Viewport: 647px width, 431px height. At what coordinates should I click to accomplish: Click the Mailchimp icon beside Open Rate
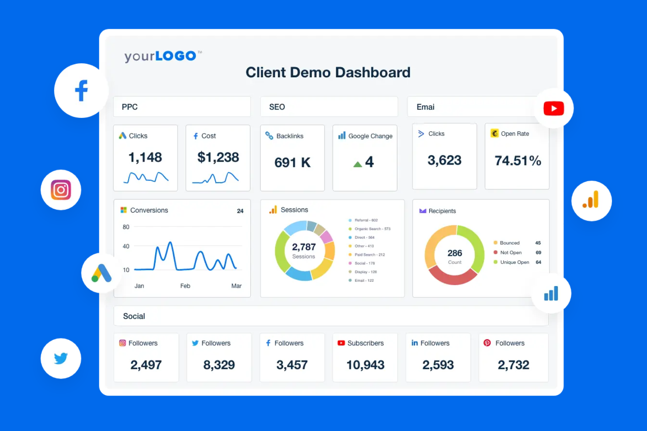point(494,133)
